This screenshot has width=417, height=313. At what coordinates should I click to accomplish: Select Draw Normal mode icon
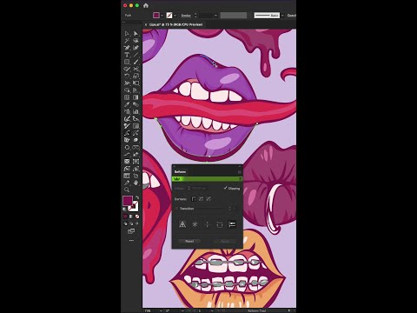coord(125,223)
